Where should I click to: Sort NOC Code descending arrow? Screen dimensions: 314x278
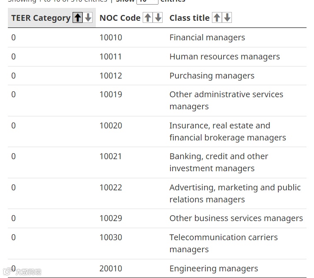pyautogui.click(x=158, y=17)
